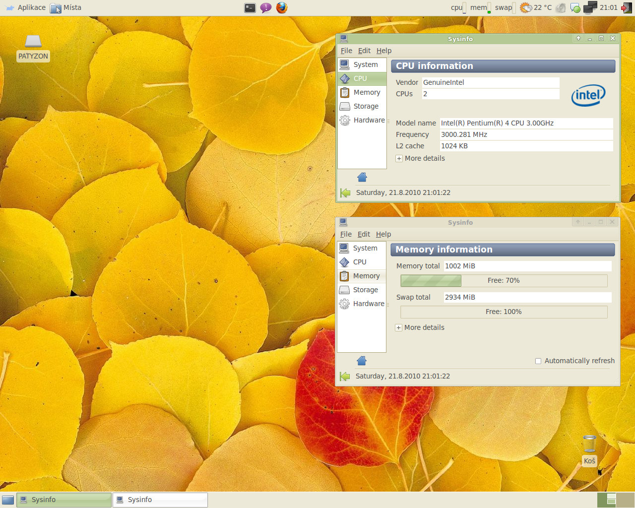635x508 pixels.
Task: Click the home icon in CPU window
Action: 362,177
